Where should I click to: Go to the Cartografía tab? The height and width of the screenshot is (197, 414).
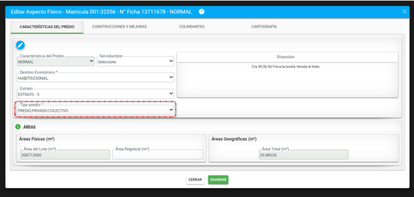(x=264, y=27)
